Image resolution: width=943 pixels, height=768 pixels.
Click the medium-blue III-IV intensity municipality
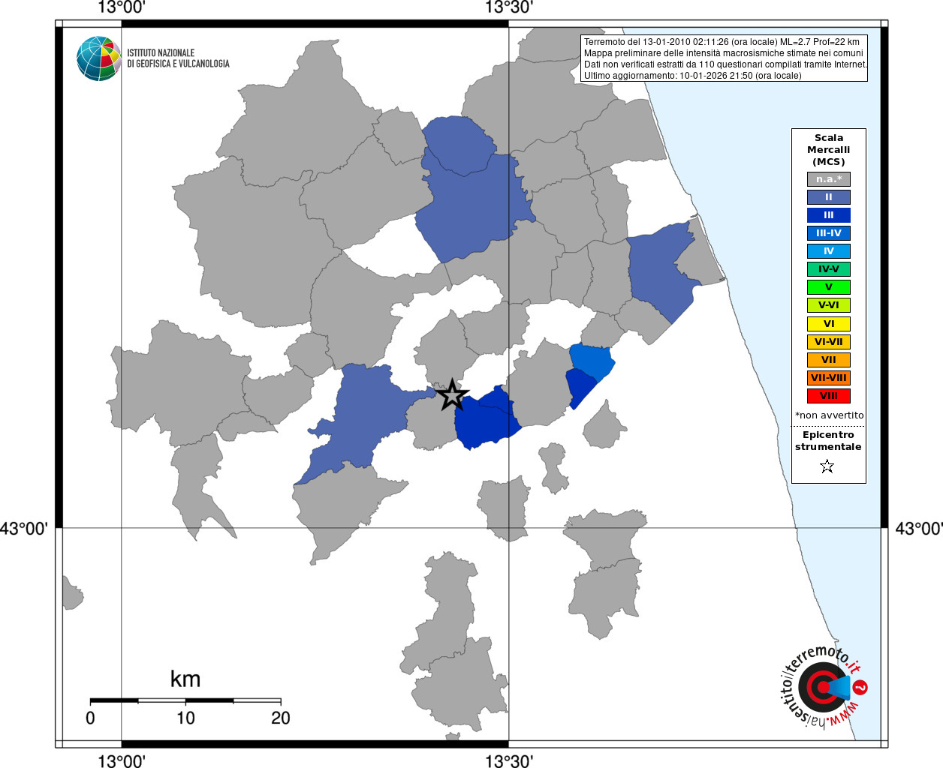point(593,360)
